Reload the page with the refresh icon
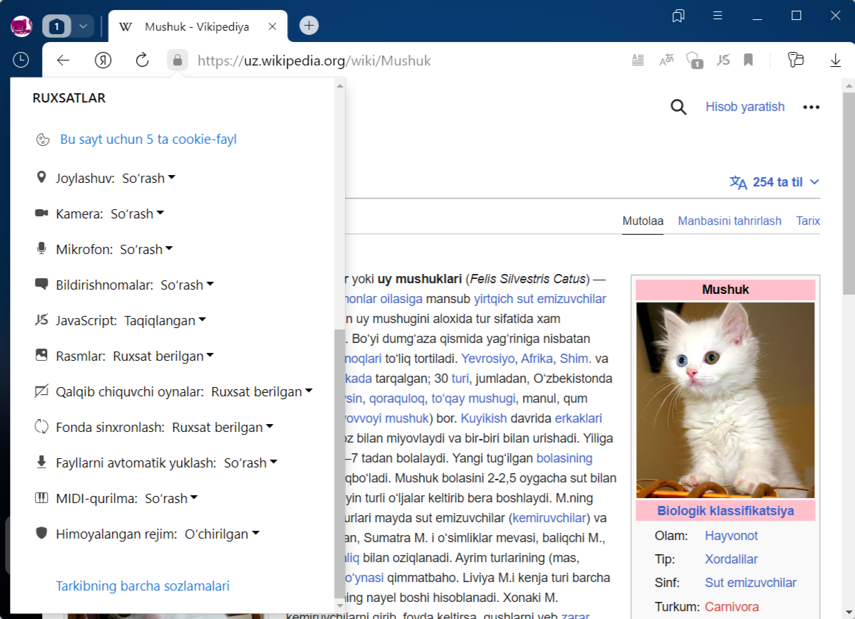Screen dimensions: 855x619 tap(142, 60)
